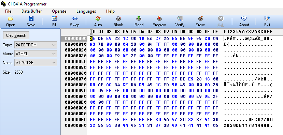Click hex byte A3 in row 00000010

click(93, 44)
